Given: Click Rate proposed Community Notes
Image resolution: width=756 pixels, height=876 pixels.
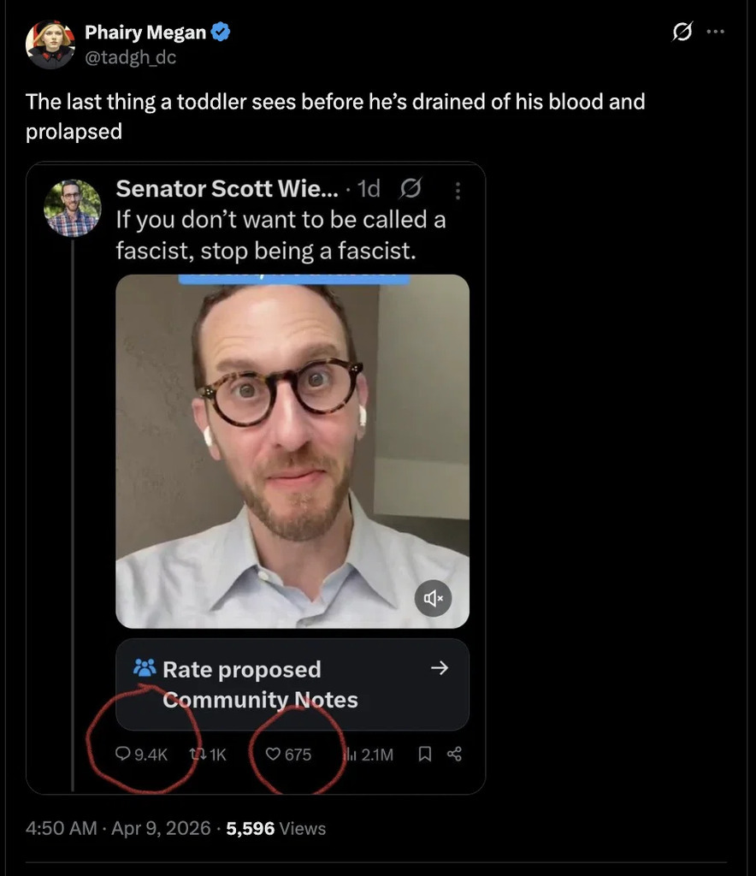Looking at the screenshot, I should tap(241, 684).
